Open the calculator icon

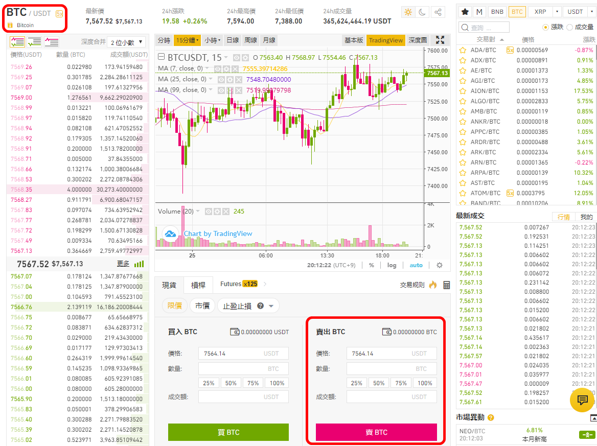[447, 285]
